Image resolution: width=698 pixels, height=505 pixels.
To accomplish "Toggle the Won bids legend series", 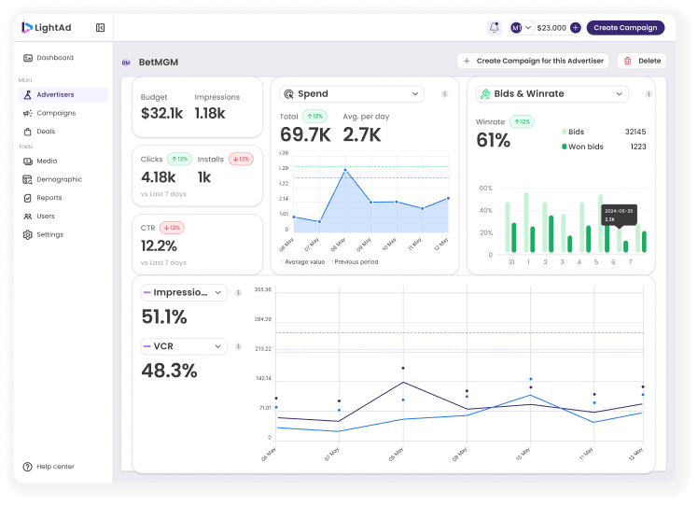I will (582, 147).
